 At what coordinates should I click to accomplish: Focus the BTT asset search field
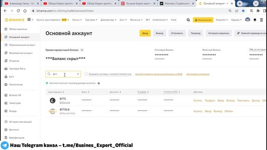pos(63,74)
